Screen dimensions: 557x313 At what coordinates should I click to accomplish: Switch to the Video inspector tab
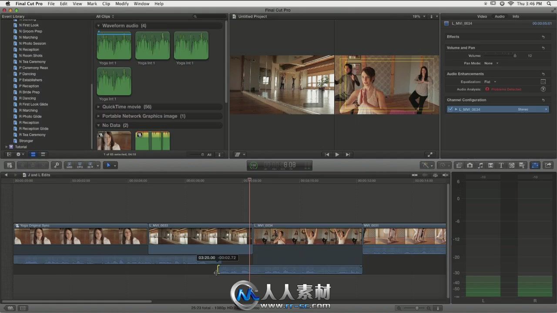(482, 17)
